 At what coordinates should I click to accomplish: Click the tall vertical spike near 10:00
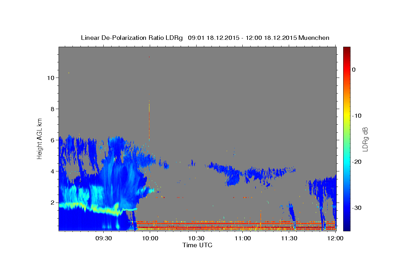coord(149,119)
